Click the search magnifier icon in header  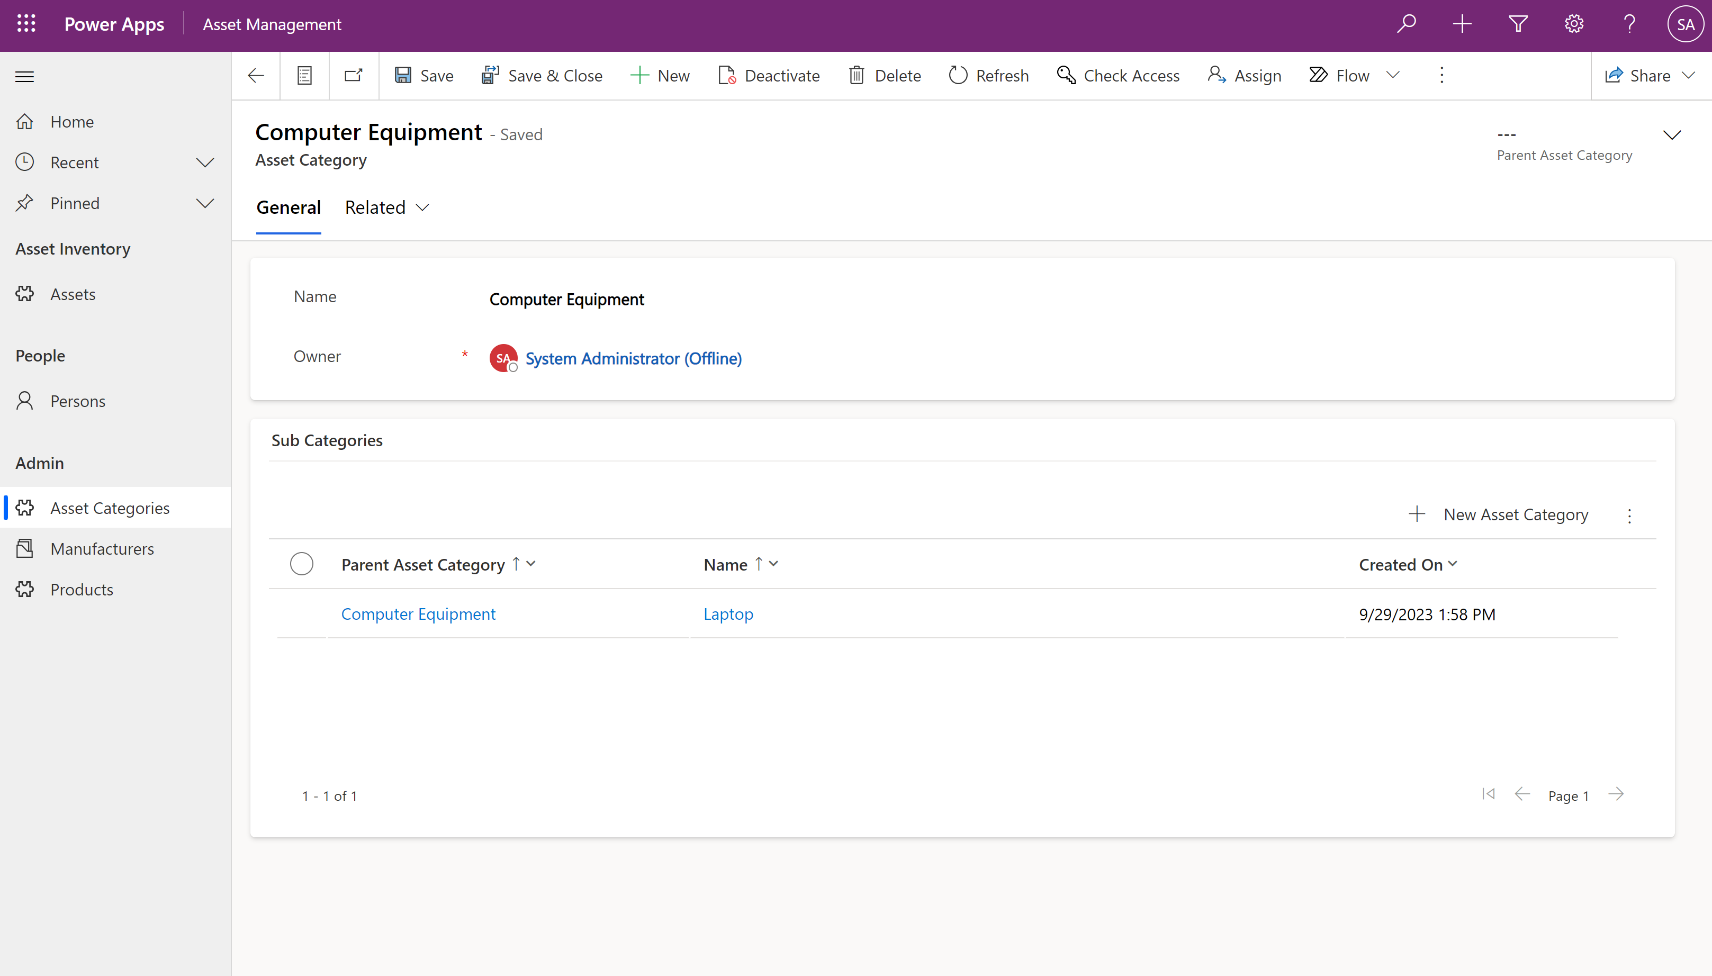point(1407,24)
